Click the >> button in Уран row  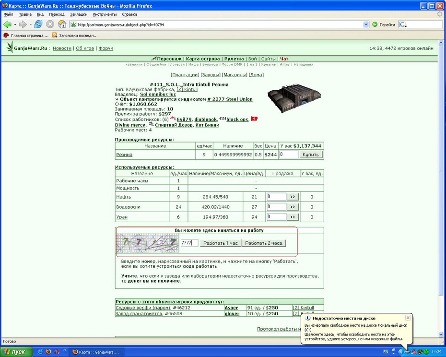click(x=293, y=217)
